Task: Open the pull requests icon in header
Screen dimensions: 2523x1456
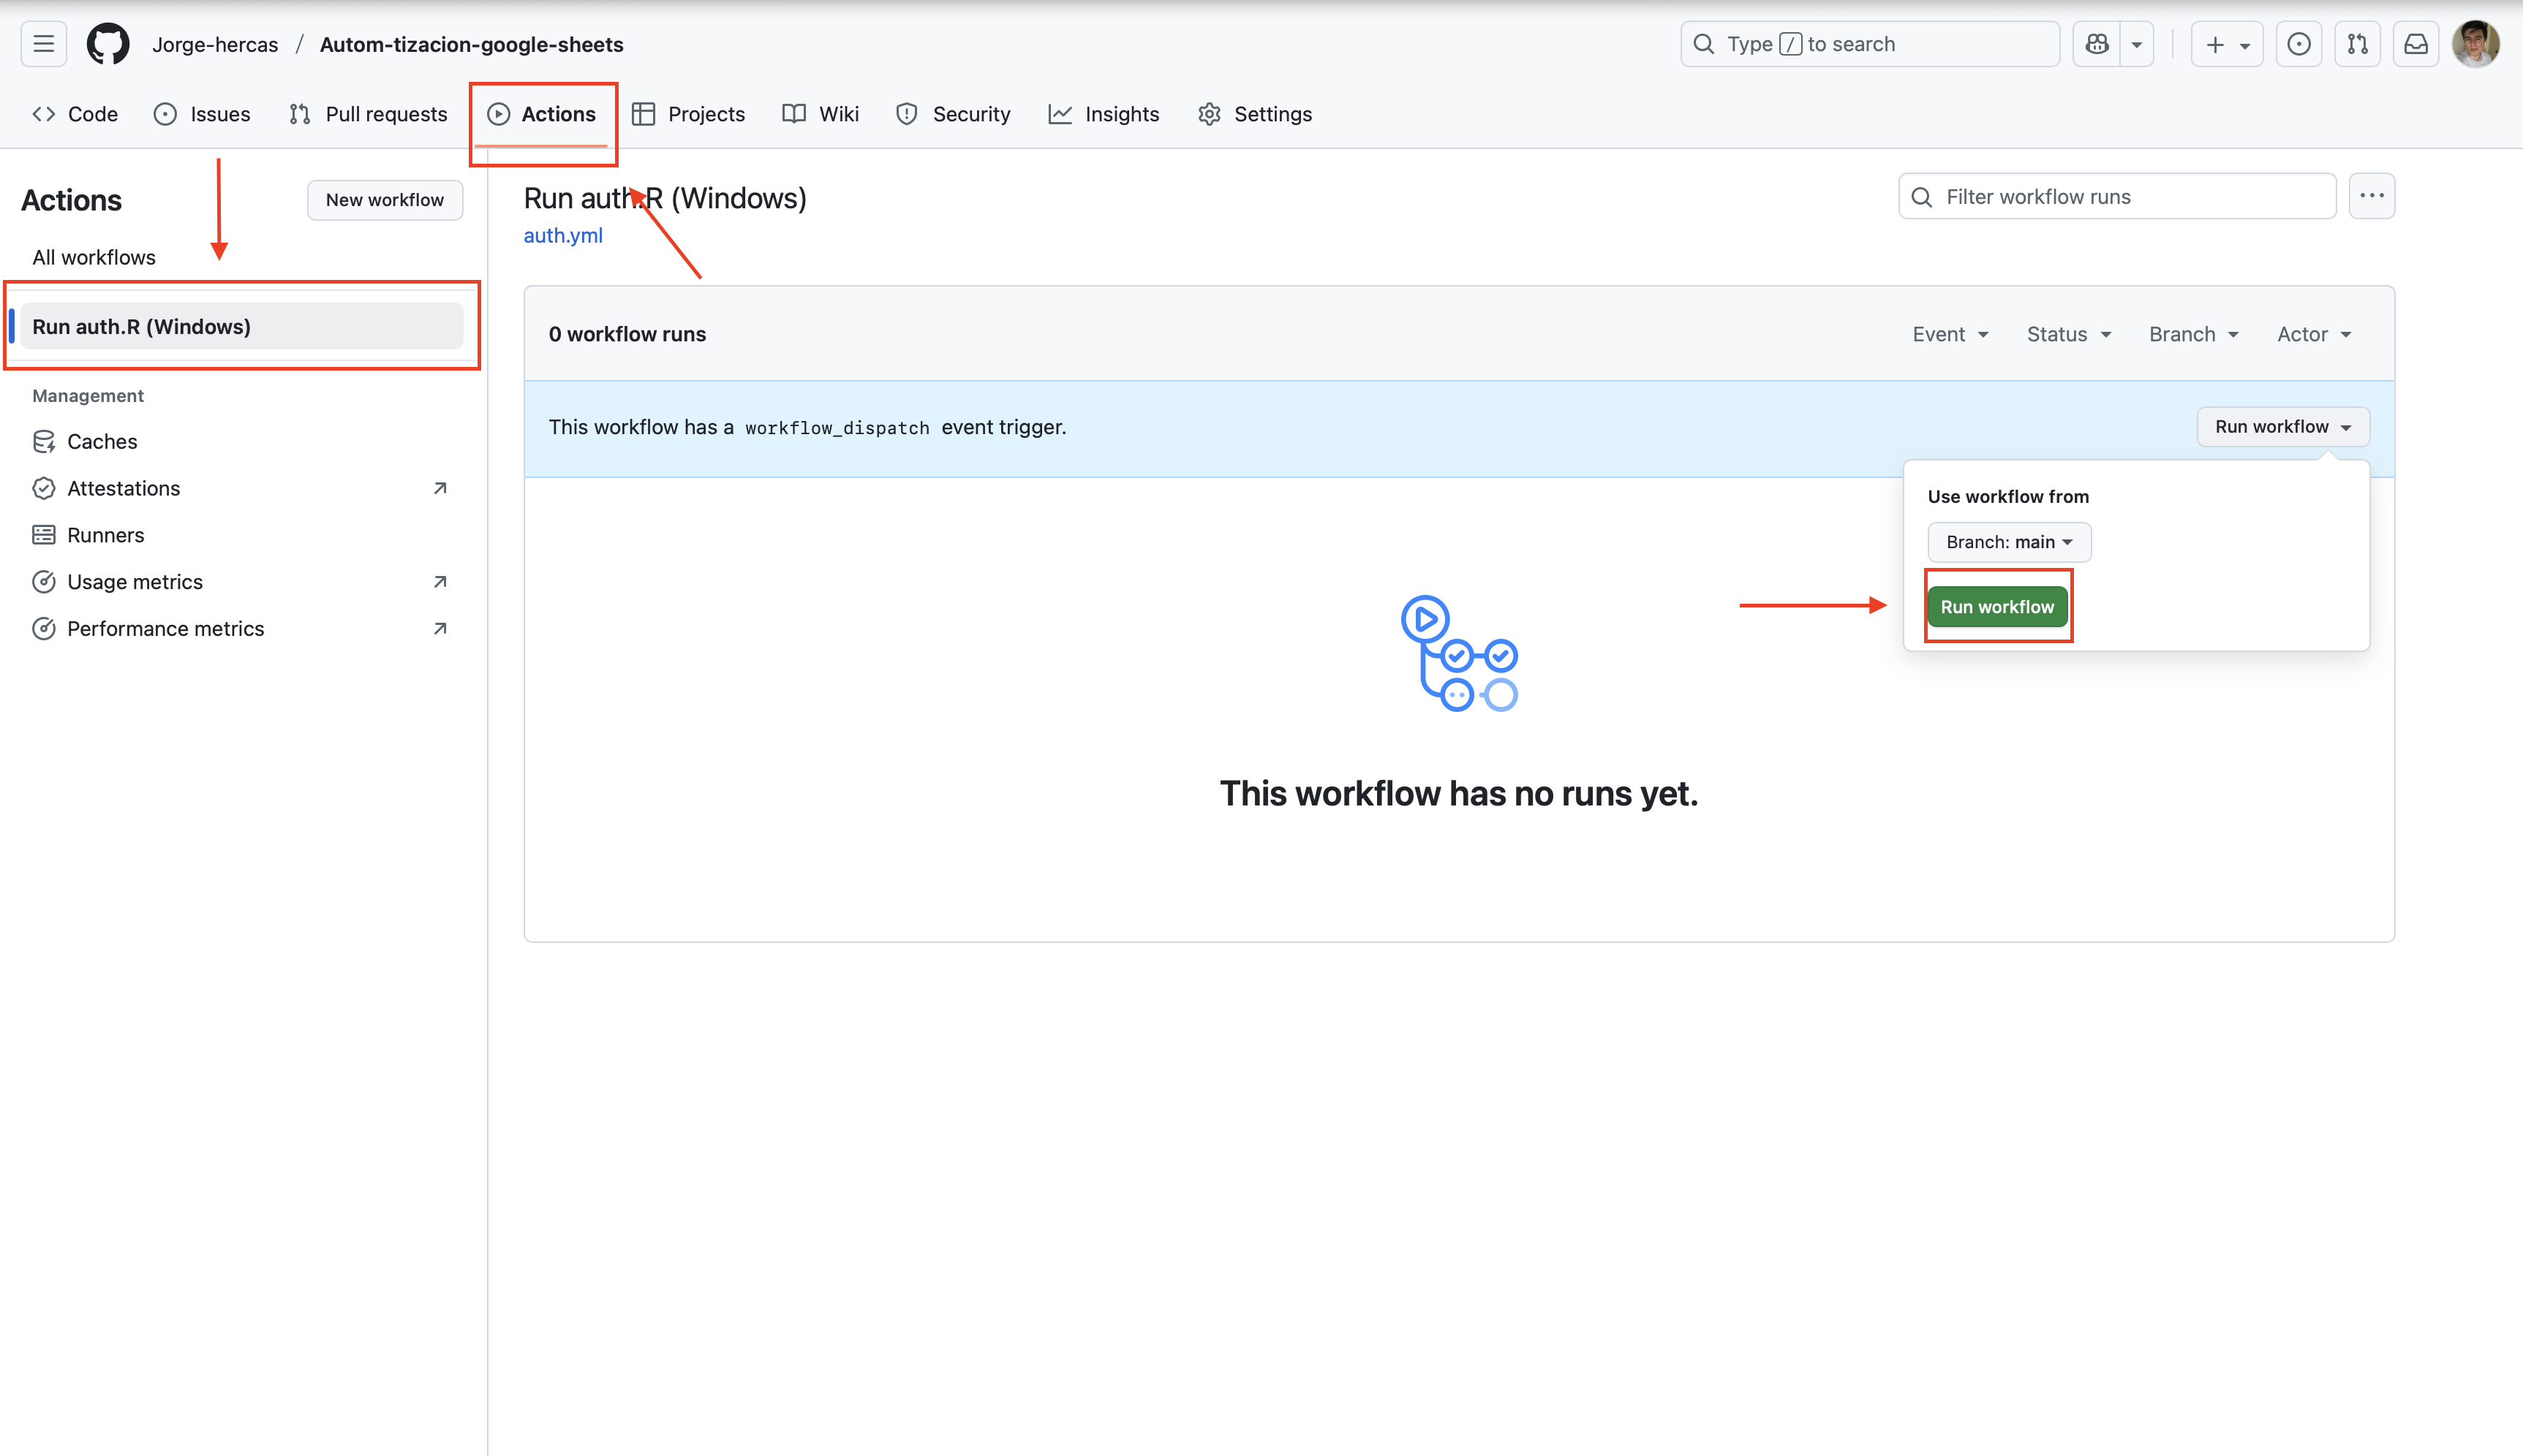Action: click(2357, 44)
